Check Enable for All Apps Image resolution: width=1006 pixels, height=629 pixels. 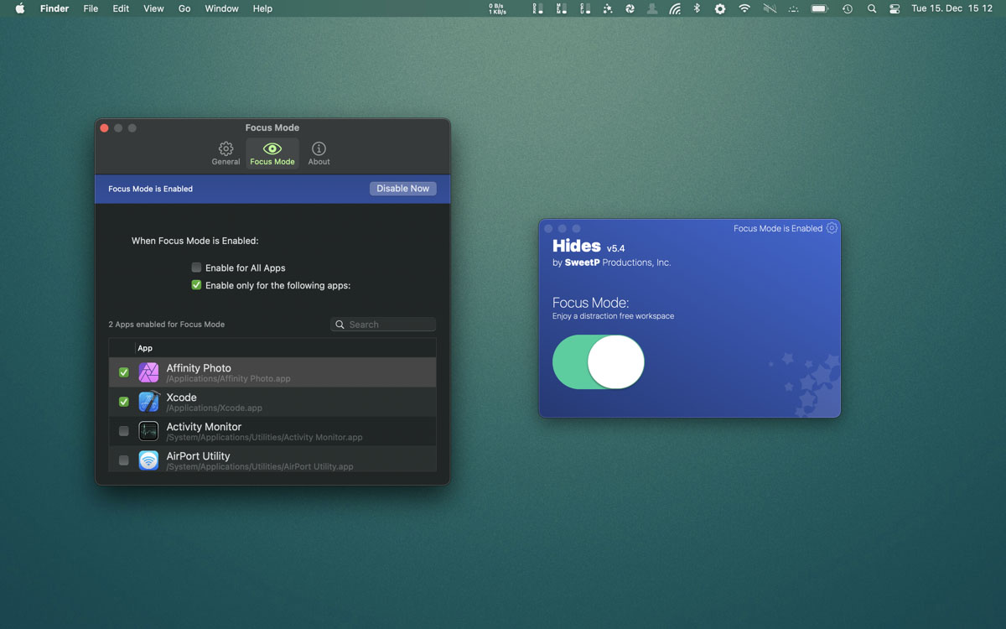click(196, 268)
